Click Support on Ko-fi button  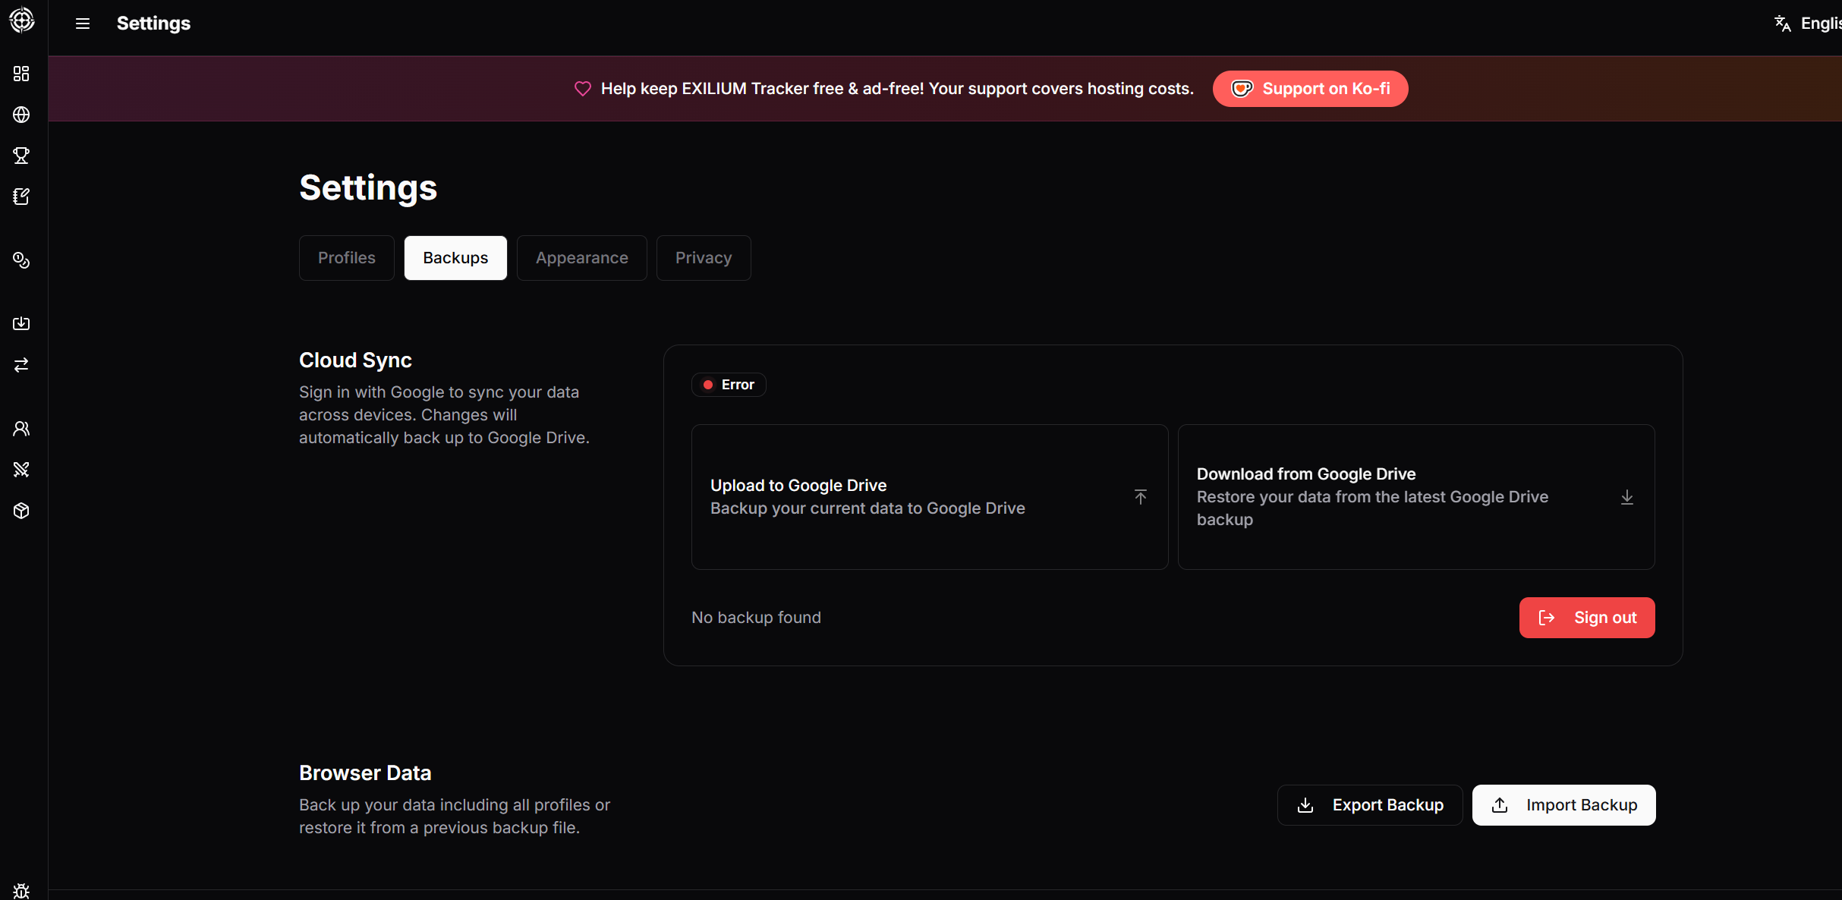coord(1310,89)
